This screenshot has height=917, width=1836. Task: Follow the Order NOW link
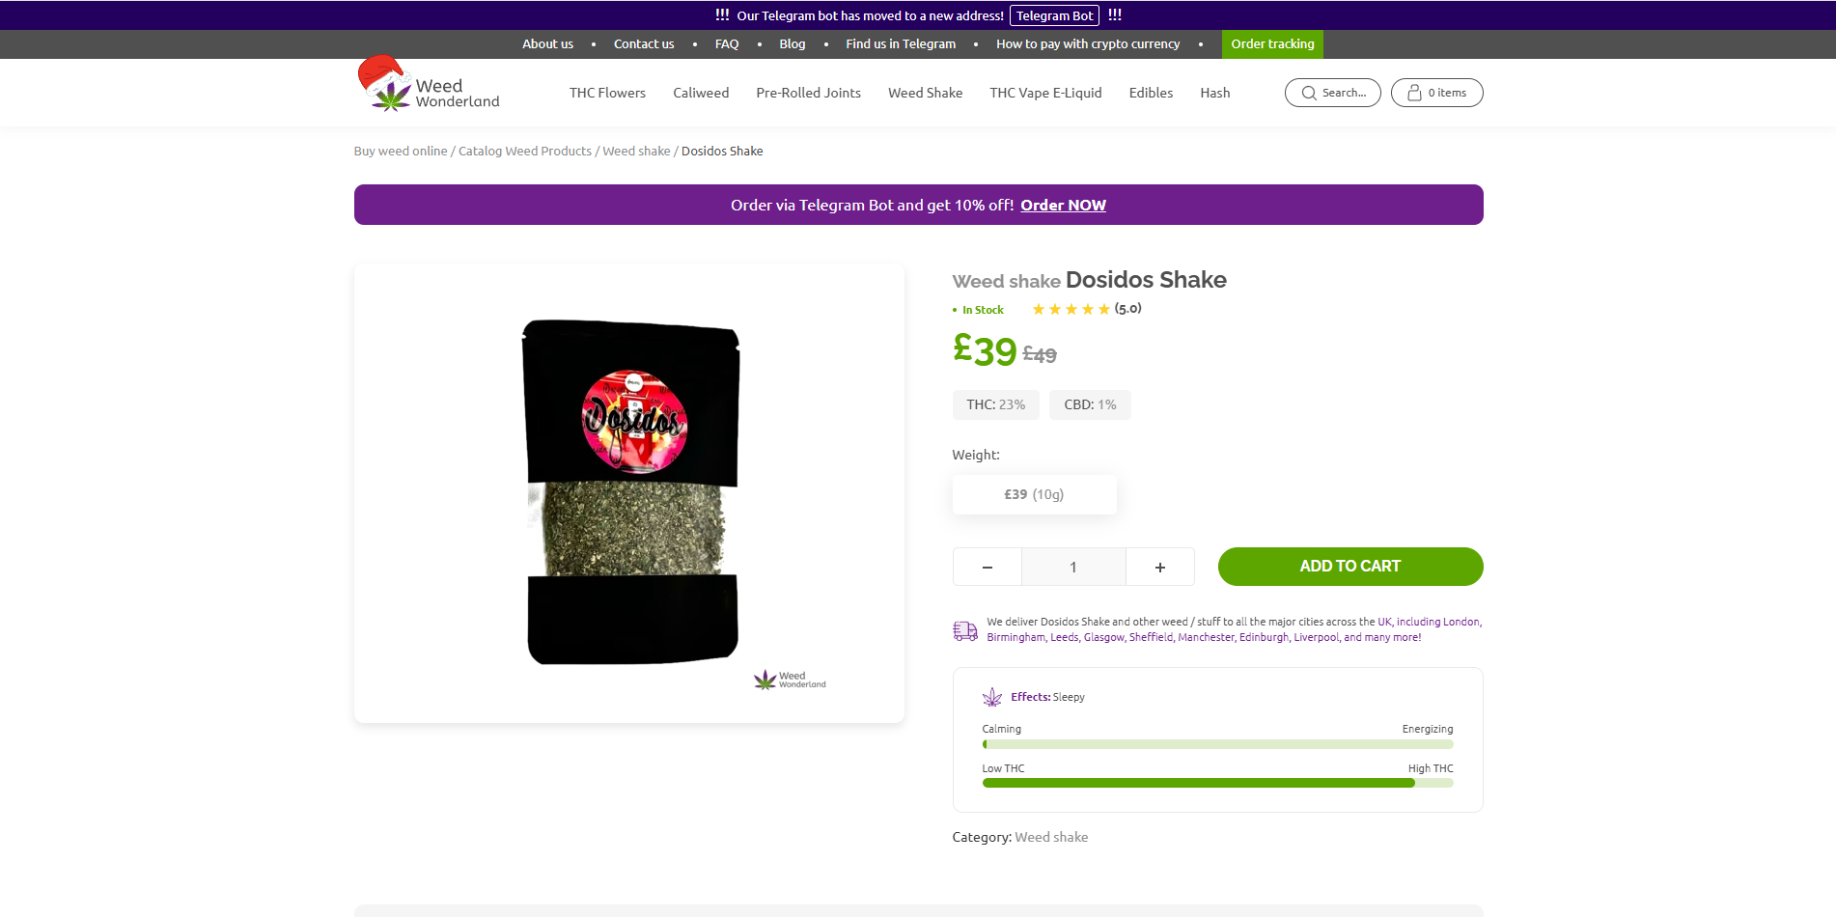pos(1063,205)
